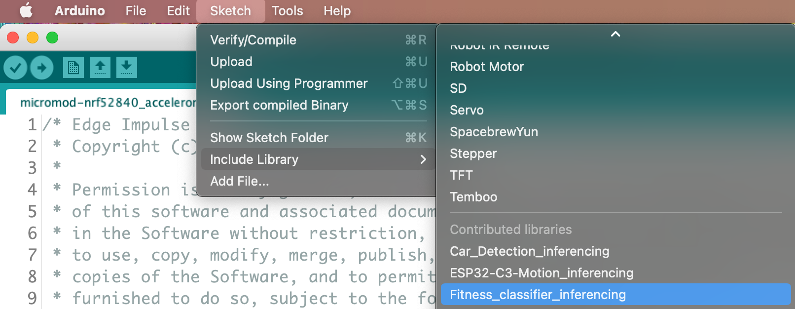Select the Add File... menu entry
Image resolution: width=795 pixels, height=309 pixels.
(317, 181)
